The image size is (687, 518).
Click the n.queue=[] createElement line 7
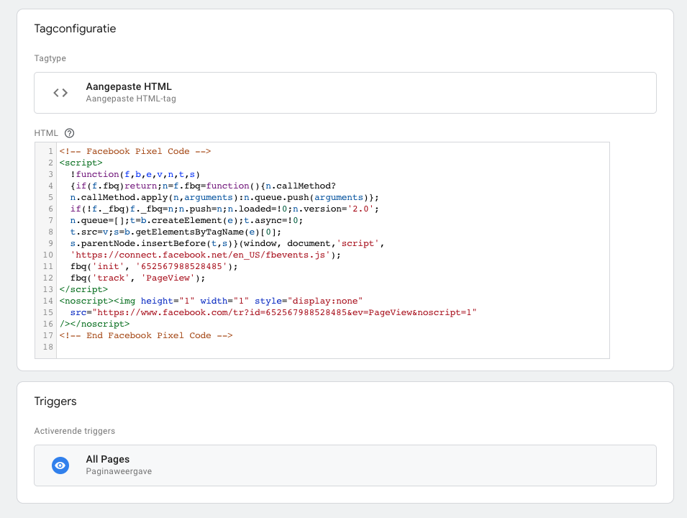(x=186, y=220)
